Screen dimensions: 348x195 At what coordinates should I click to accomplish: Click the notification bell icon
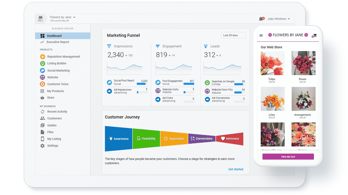pyautogui.click(x=261, y=19)
